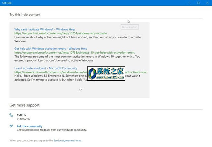Viewport: 212px width, 147px height.
Task: Minimize the Get Help window
Action: (189, 3)
